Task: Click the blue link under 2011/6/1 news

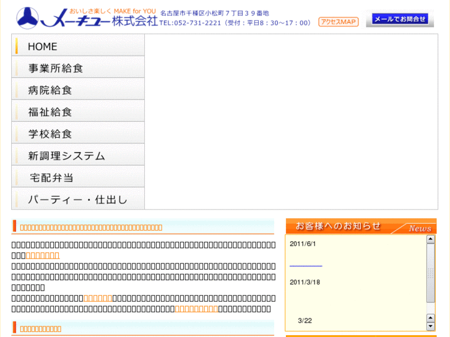Action: coord(306,265)
